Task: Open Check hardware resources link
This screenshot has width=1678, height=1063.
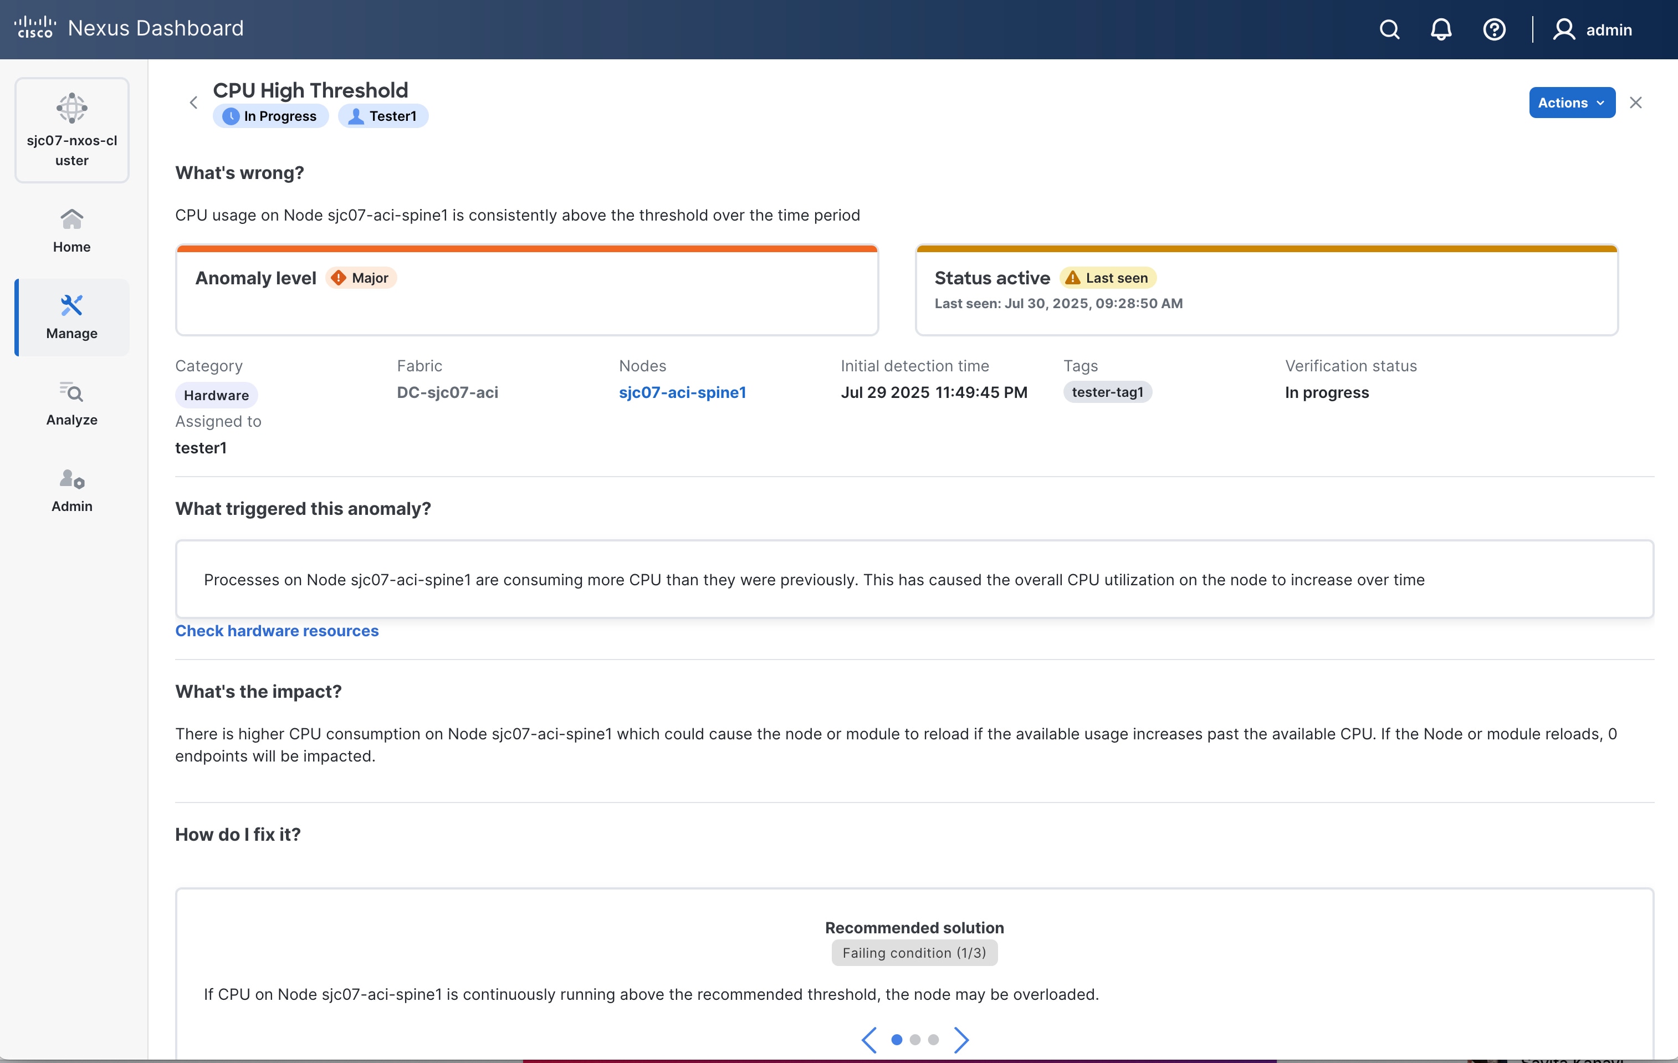Action: (277, 630)
